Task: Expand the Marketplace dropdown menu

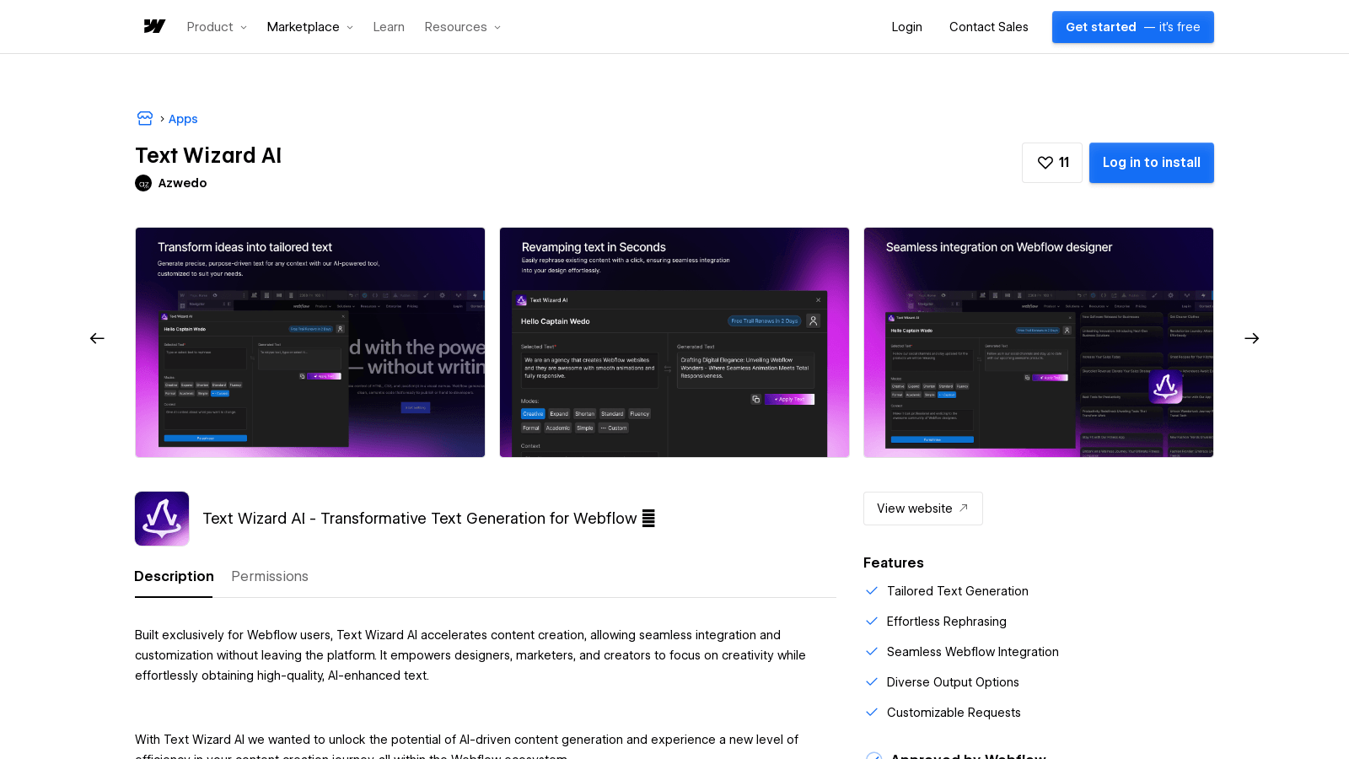Action: (x=309, y=27)
